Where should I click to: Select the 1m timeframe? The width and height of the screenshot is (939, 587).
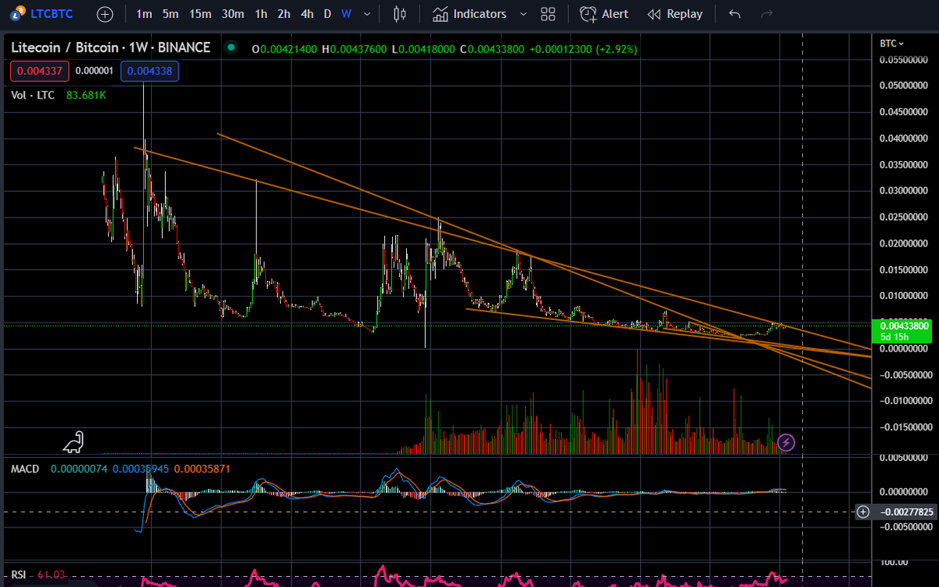click(x=144, y=14)
